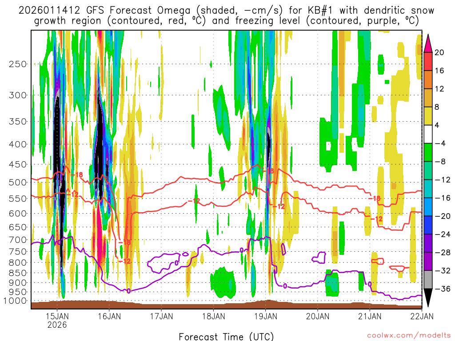Click the brown terrain strip along chart bottom
The height and width of the screenshot is (341, 455).
[x=222, y=305]
